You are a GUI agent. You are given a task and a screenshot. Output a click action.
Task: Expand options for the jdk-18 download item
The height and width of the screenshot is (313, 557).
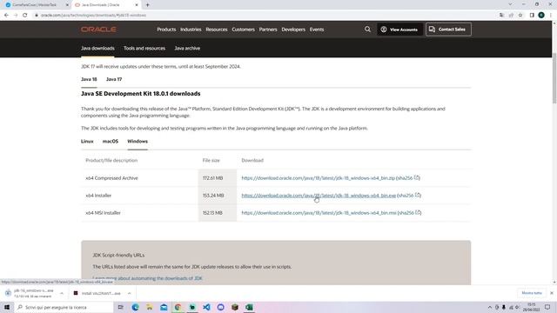click(62, 294)
